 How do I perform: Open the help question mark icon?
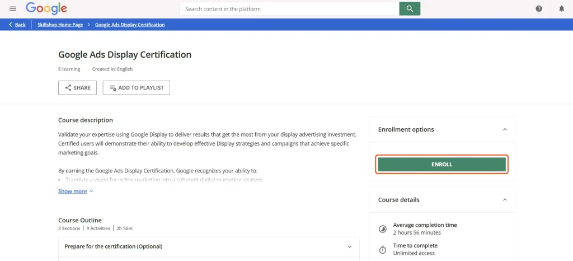coord(539,9)
